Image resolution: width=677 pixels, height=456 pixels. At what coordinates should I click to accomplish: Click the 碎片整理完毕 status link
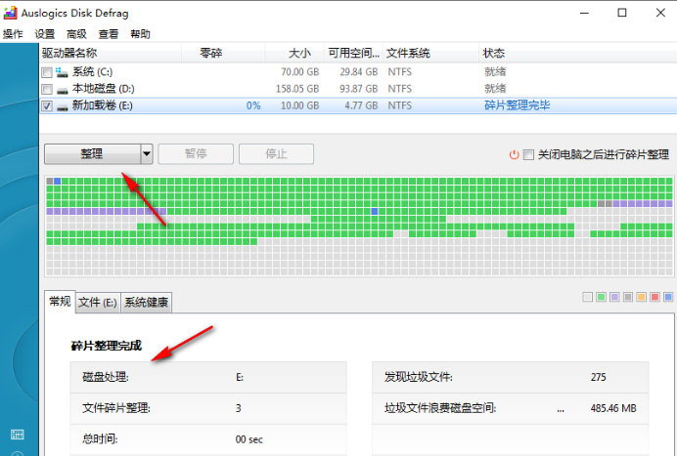click(x=517, y=105)
